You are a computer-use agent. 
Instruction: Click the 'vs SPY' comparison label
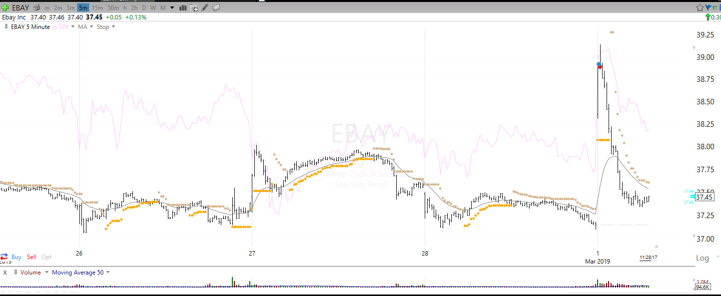pyautogui.click(x=60, y=27)
